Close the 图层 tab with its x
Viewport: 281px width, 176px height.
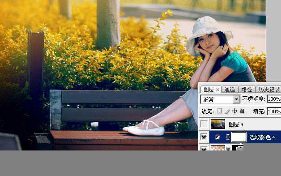[217, 90]
